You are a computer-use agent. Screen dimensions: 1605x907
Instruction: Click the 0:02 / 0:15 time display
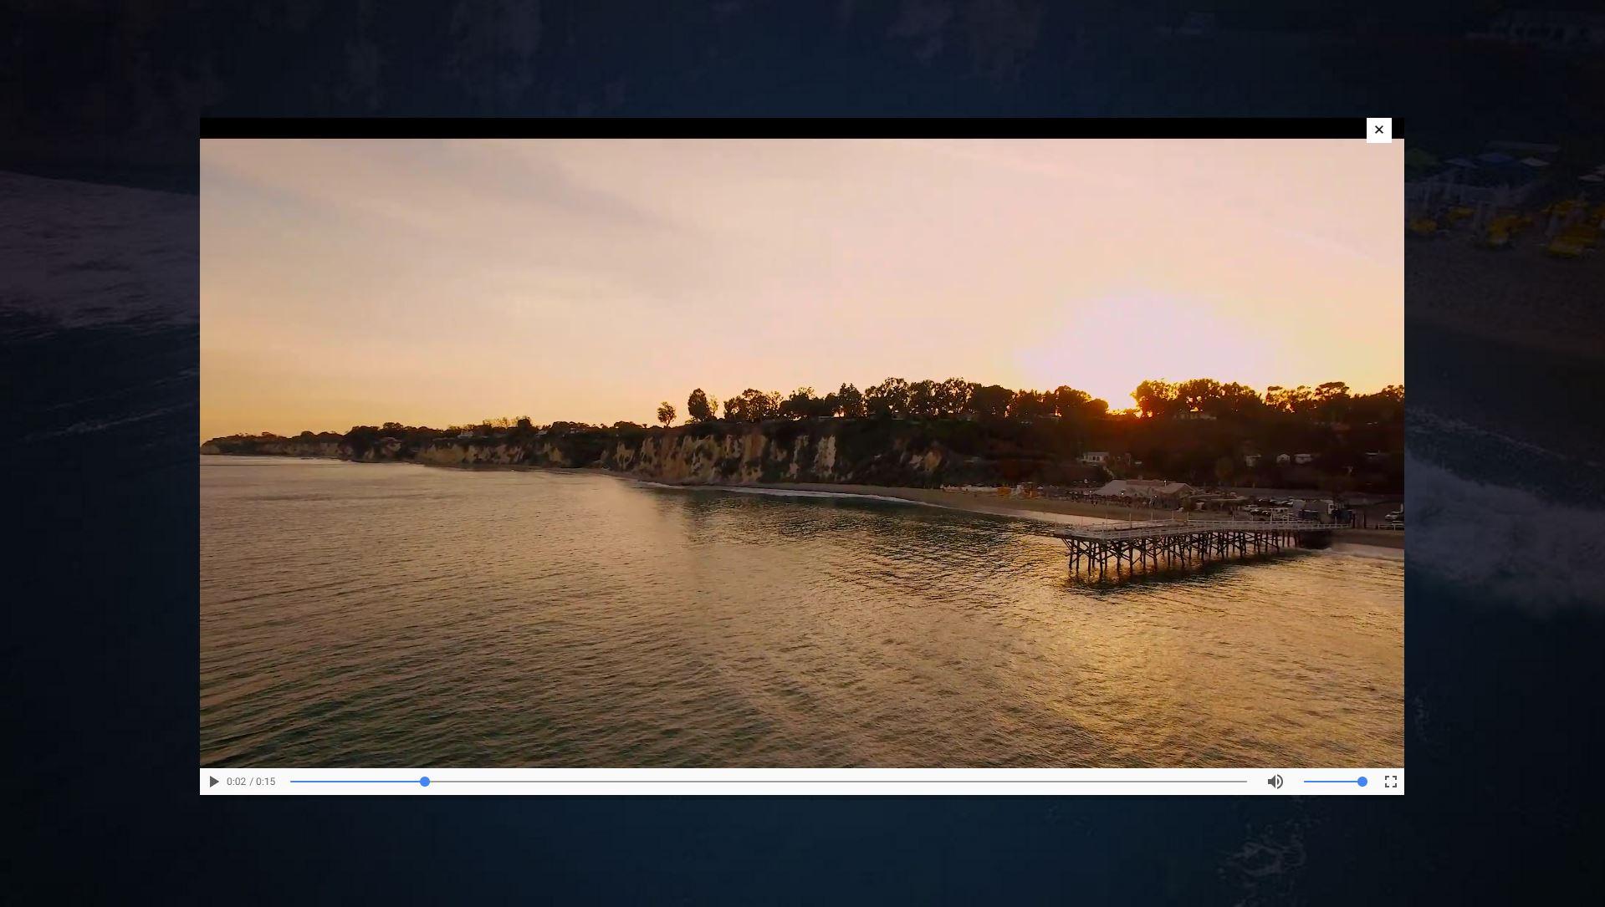pos(251,782)
